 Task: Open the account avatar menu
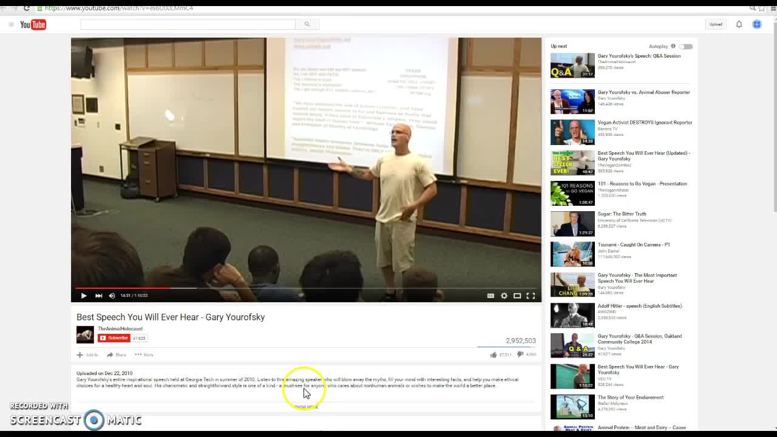tap(757, 24)
